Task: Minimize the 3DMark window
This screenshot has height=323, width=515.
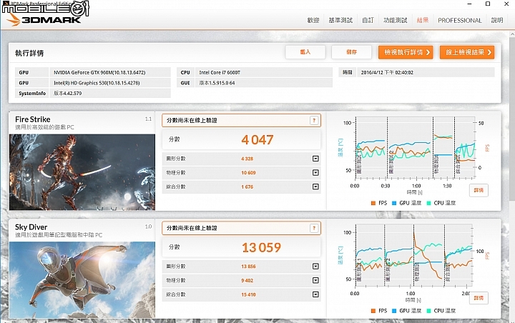Action: click(470, 4)
